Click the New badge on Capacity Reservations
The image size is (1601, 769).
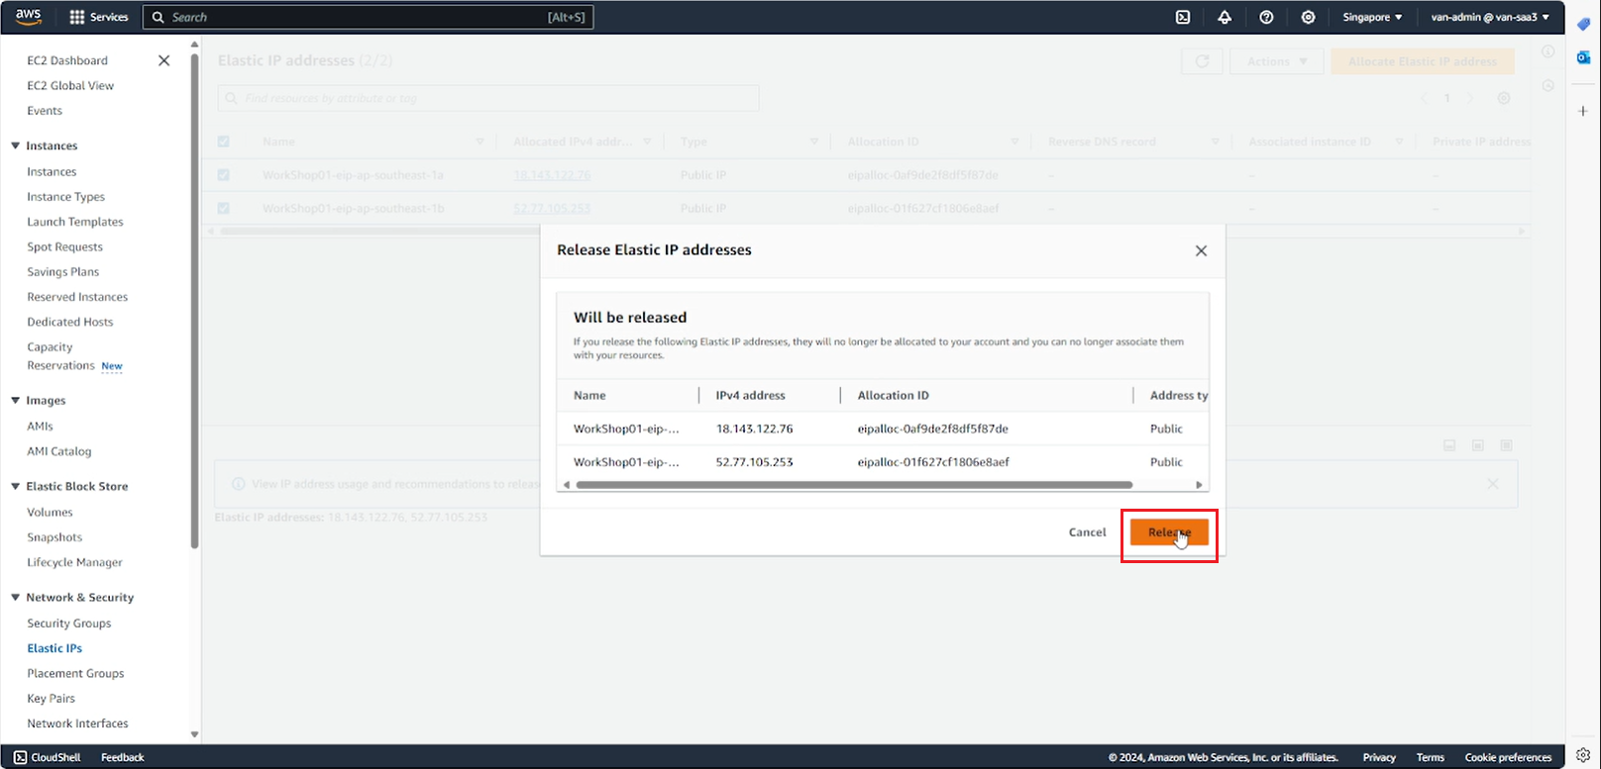pos(112,366)
